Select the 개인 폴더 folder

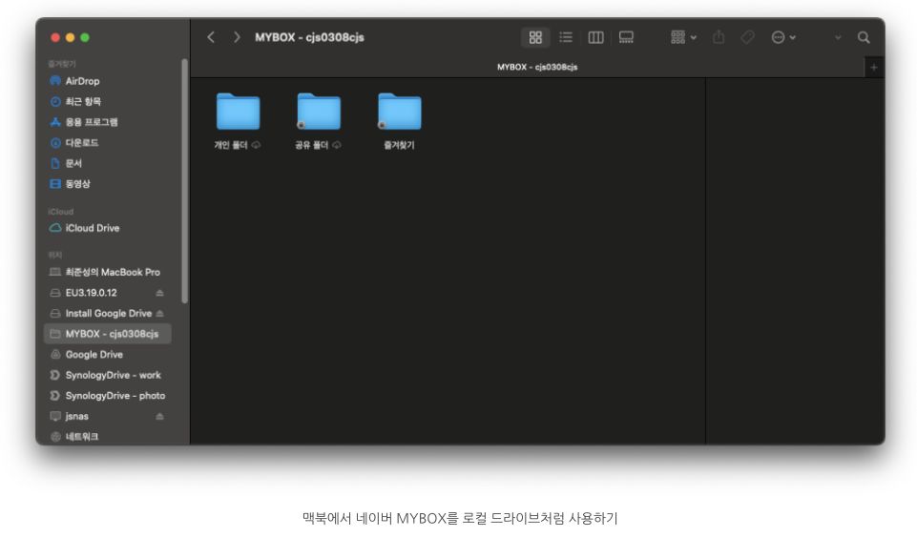[x=238, y=112]
